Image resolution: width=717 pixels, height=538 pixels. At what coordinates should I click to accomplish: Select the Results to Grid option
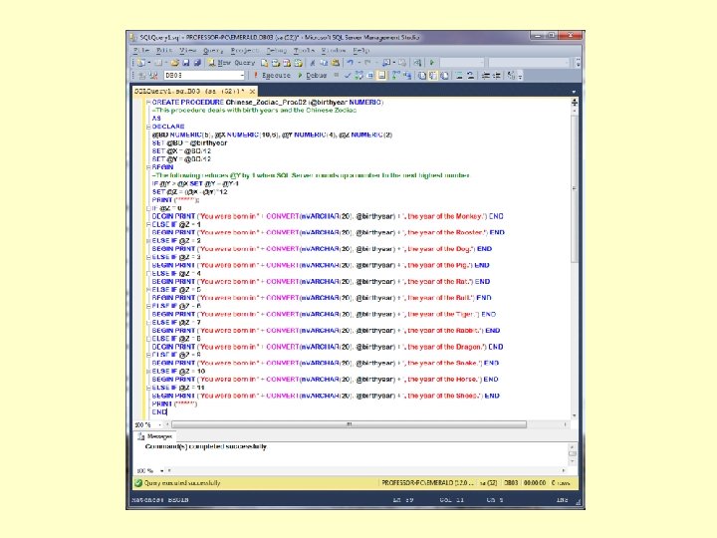[x=433, y=75]
